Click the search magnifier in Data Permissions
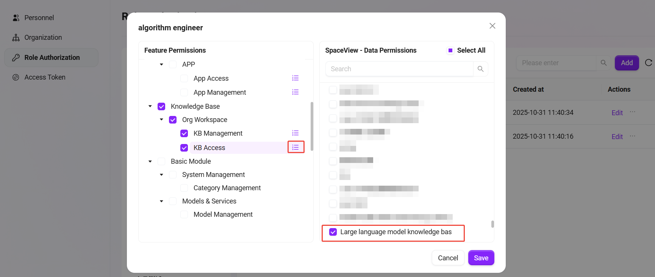Image resolution: width=655 pixels, height=277 pixels. click(x=480, y=69)
